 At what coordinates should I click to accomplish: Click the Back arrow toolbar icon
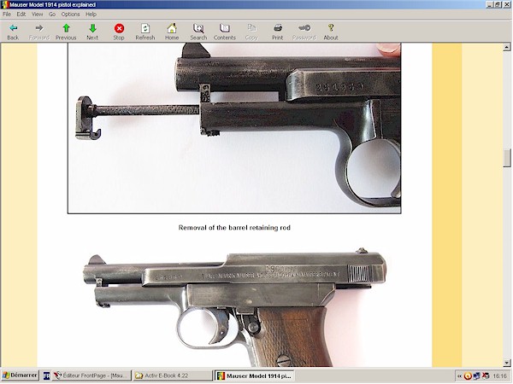(13, 28)
